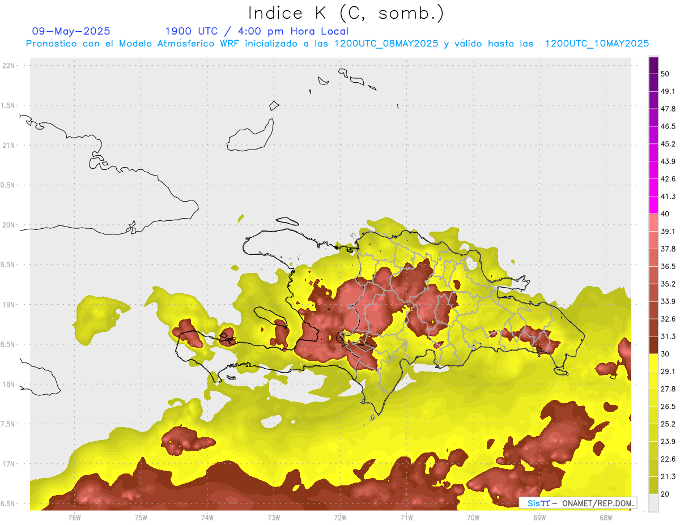Click the legend value '41.3'
Image resolution: width=680 pixels, height=525 pixels.
[668, 197]
